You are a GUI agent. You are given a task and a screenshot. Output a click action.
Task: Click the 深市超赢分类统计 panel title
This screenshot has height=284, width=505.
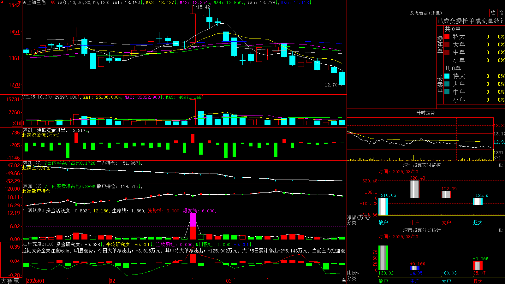pyautogui.click(x=422, y=230)
